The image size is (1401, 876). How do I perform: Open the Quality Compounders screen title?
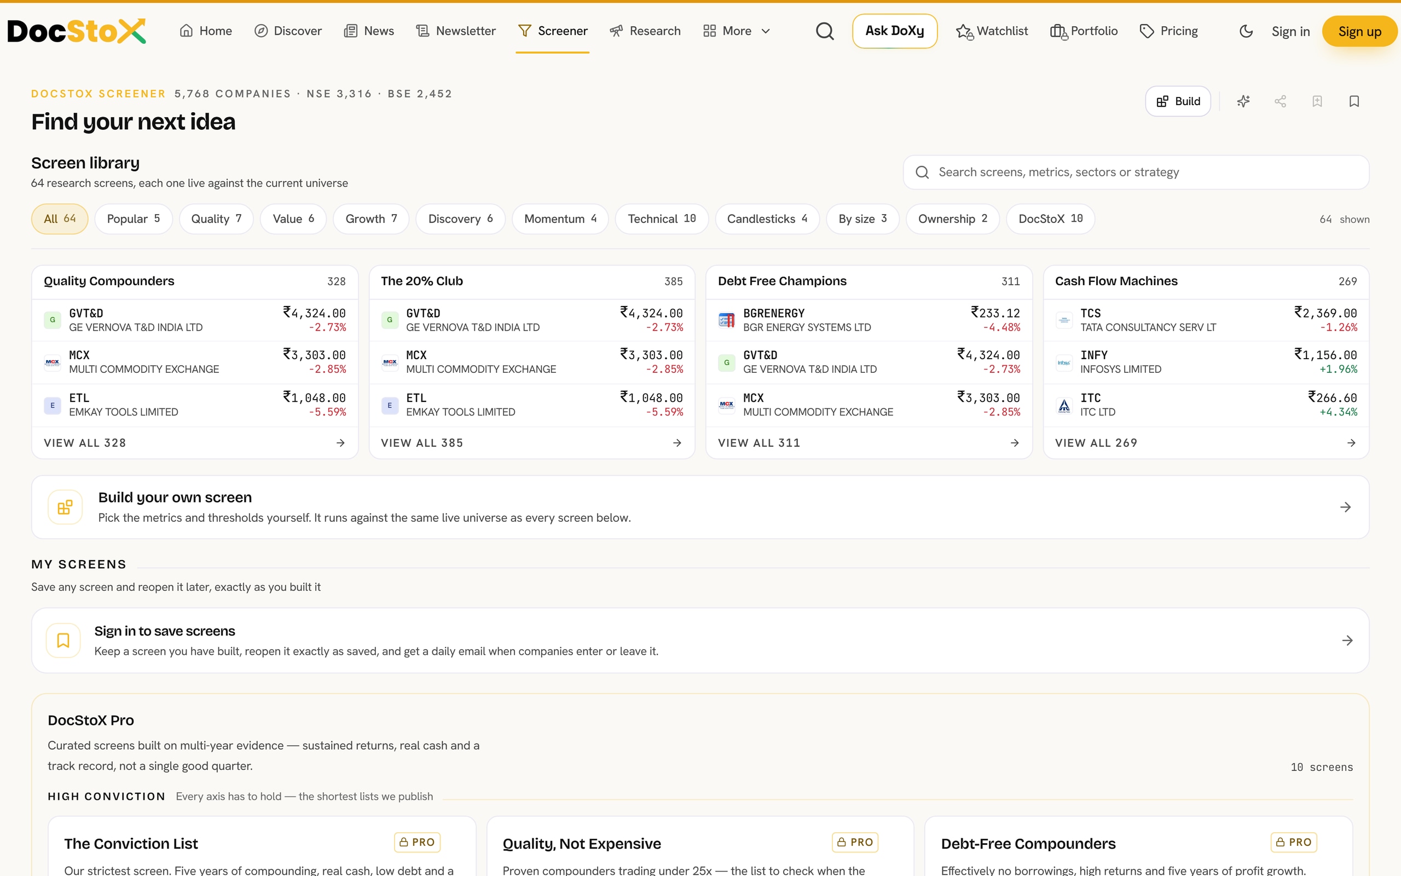[x=109, y=281]
